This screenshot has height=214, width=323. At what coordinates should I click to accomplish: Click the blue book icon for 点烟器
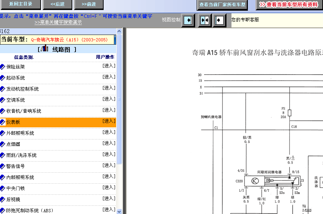[x=2, y=144]
